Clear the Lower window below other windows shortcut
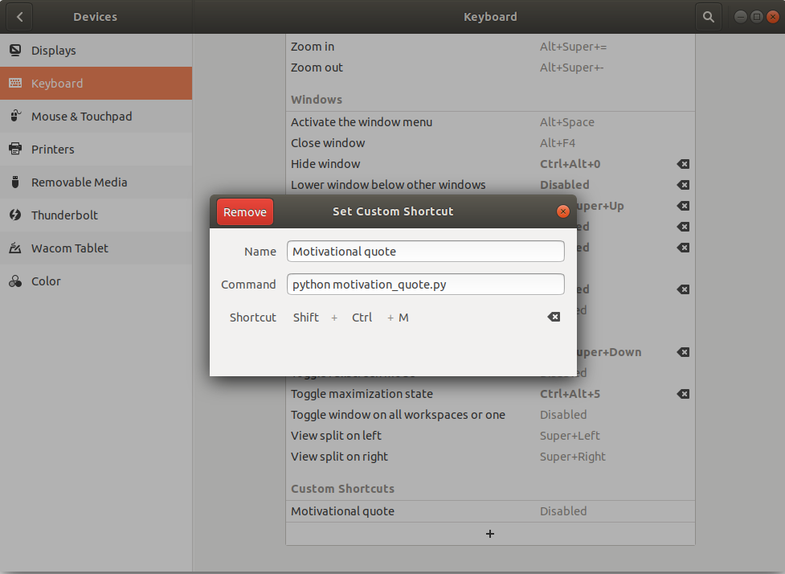The image size is (785, 574). point(682,185)
